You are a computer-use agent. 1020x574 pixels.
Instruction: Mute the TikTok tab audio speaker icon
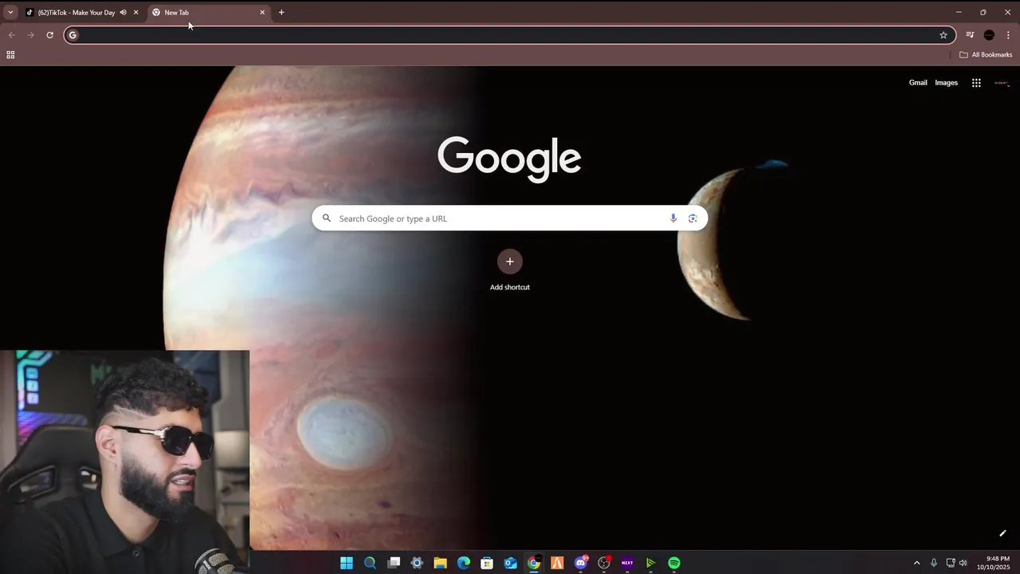(123, 13)
